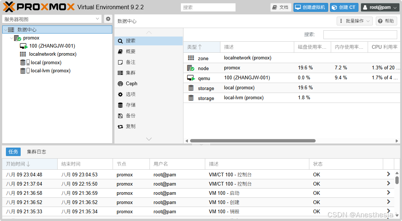Click Create VM (创建虚拟机) button
Image resolution: width=402 pixels, height=221 pixels.
point(311,7)
